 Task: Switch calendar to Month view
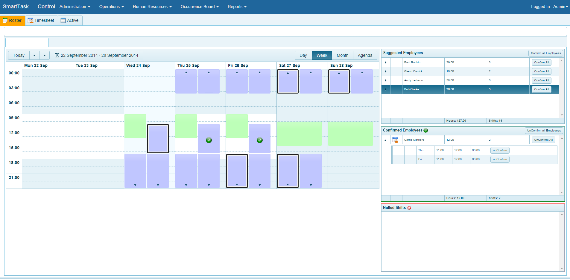(342, 55)
